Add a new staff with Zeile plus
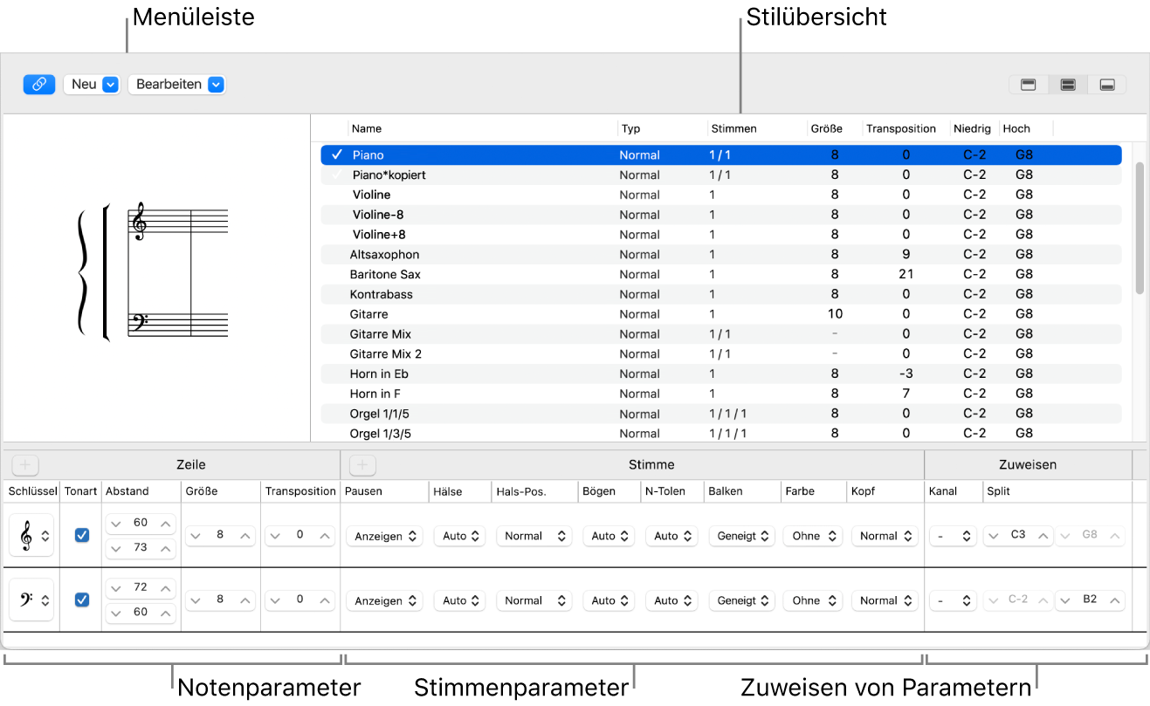Viewport: 1150px width, 706px height. (x=25, y=465)
